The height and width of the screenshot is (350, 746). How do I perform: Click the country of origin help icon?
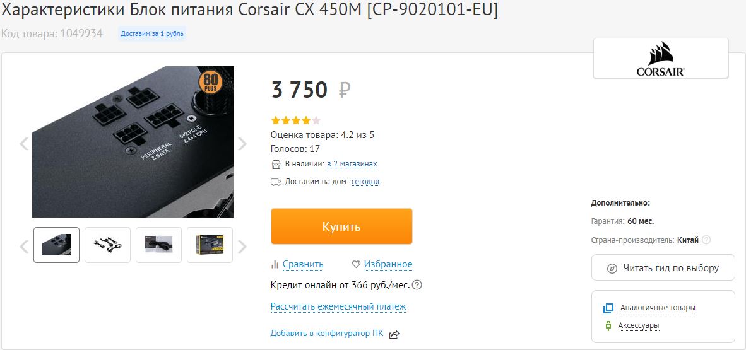(706, 240)
